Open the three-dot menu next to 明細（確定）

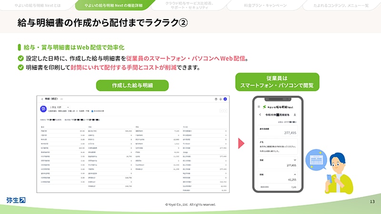(x=62, y=99)
